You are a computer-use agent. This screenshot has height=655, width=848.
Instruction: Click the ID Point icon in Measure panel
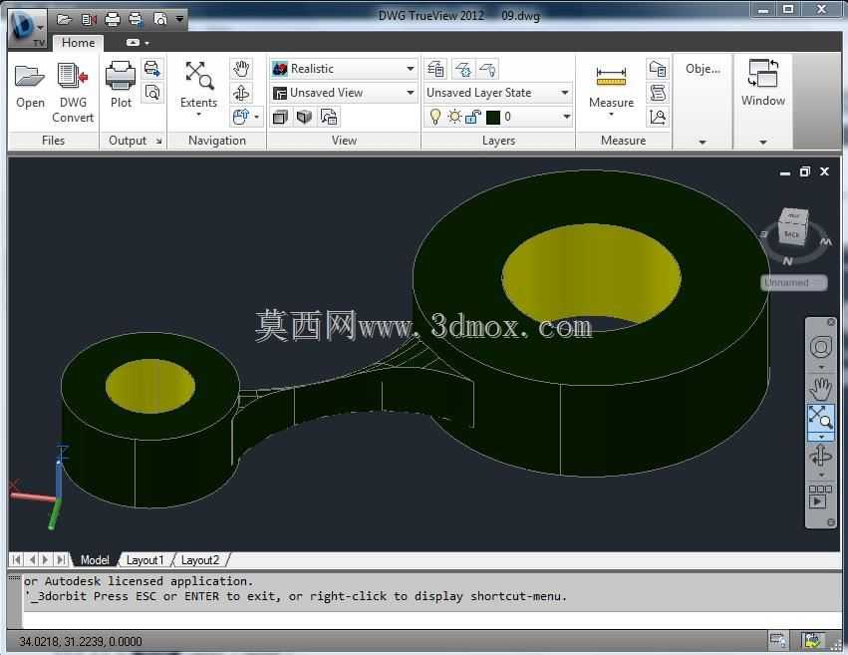click(x=658, y=117)
